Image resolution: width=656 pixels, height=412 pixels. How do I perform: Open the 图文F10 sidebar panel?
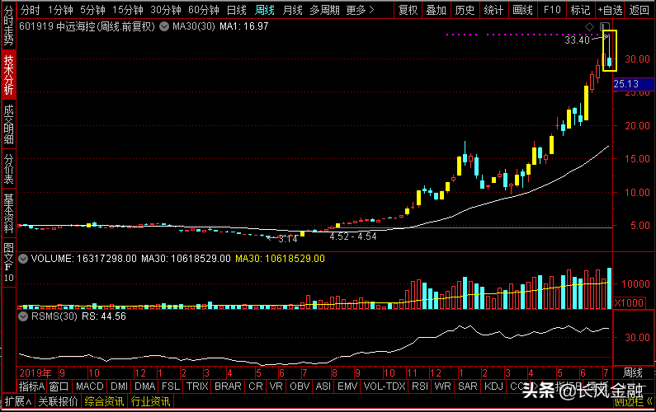point(8,261)
